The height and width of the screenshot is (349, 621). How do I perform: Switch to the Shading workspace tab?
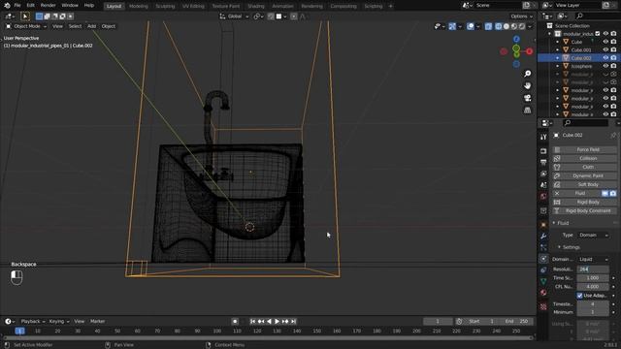tap(256, 6)
